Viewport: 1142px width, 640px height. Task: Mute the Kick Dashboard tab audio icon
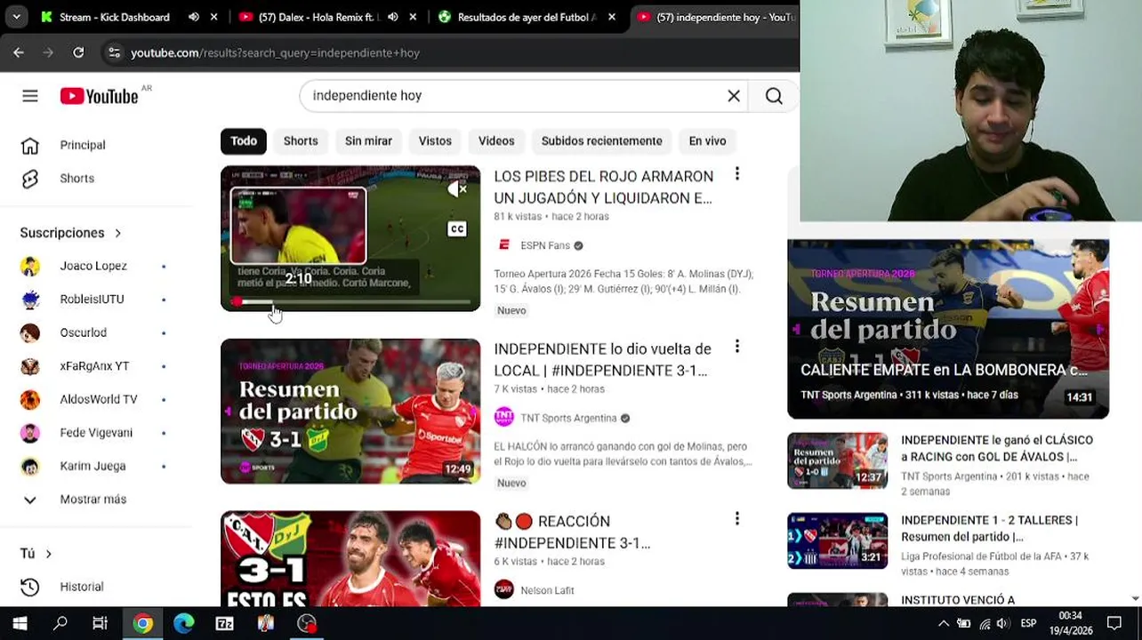[x=194, y=17]
